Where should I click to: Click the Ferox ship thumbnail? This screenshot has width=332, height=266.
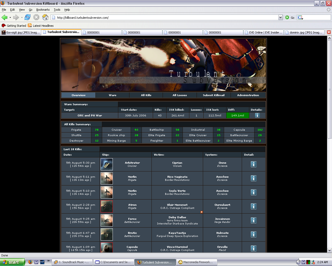tap(107, 220)
